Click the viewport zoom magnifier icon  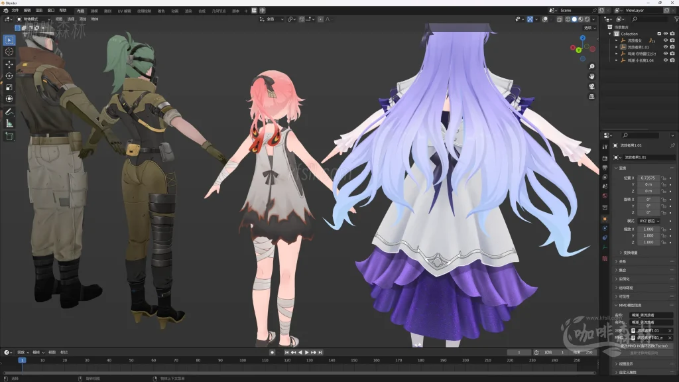[x=591, y=67]
